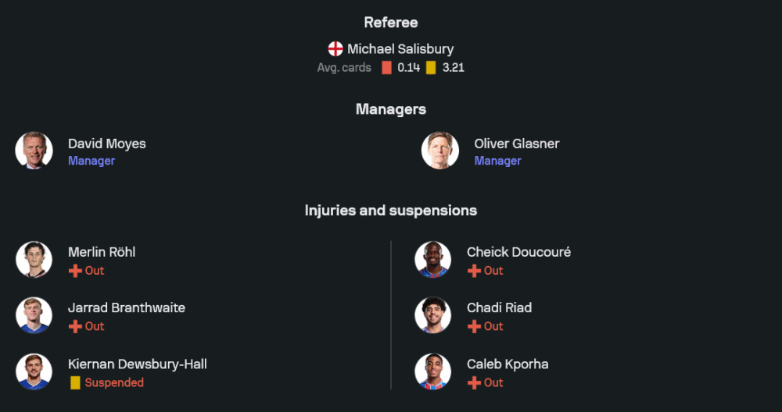
Task: Click the injury cross icon under Cheick Doucouré
Action: (474, 271)
